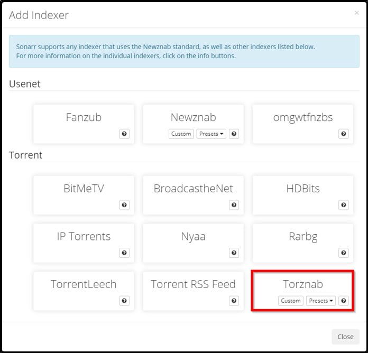Screen dimensions: 368x353
Task: Expand Torznab Presets dropdown
Action: pyautogui.click(x=321, y=301)
